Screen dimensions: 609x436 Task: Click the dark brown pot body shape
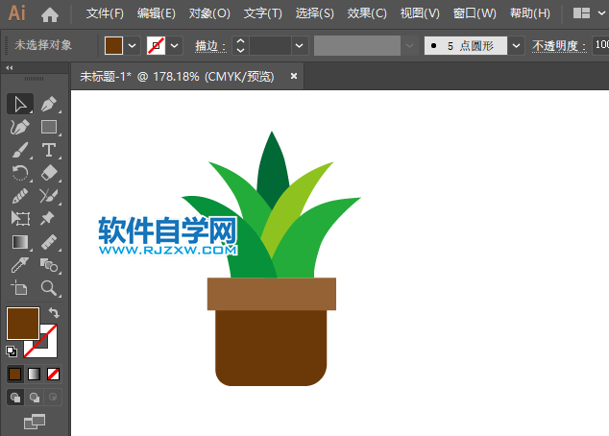coord(271,348)
